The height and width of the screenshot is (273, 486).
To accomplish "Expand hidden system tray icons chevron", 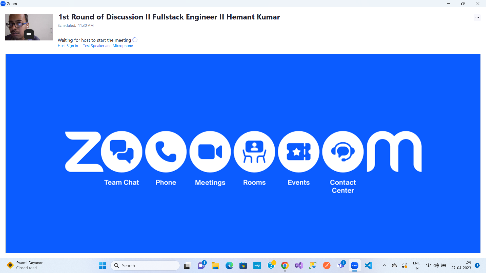I will [384, 265].
